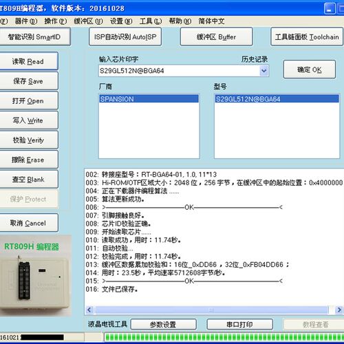Open the 工具链面板 Toolchain button
The width and height of the screenshot is (344, 344).
pyautogui.click(x=307, y=36)
